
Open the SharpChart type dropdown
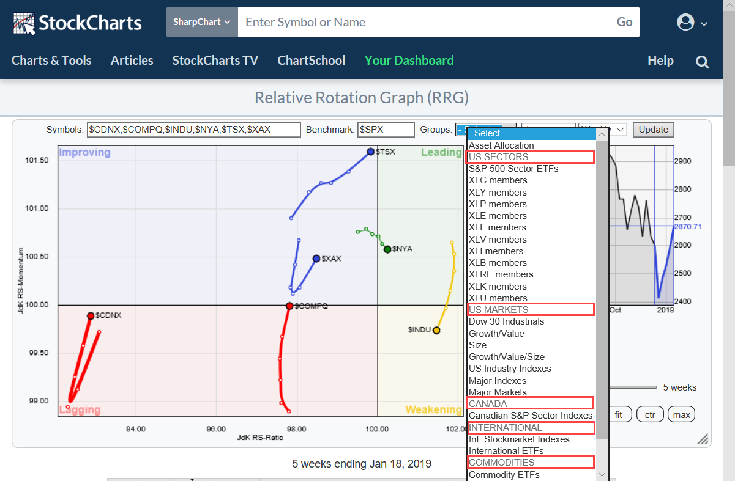(x=202, y=22)
